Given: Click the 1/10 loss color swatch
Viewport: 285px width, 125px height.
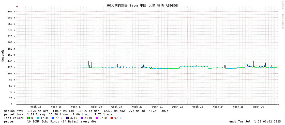Looking at the screenshot, I should [38, 118].
